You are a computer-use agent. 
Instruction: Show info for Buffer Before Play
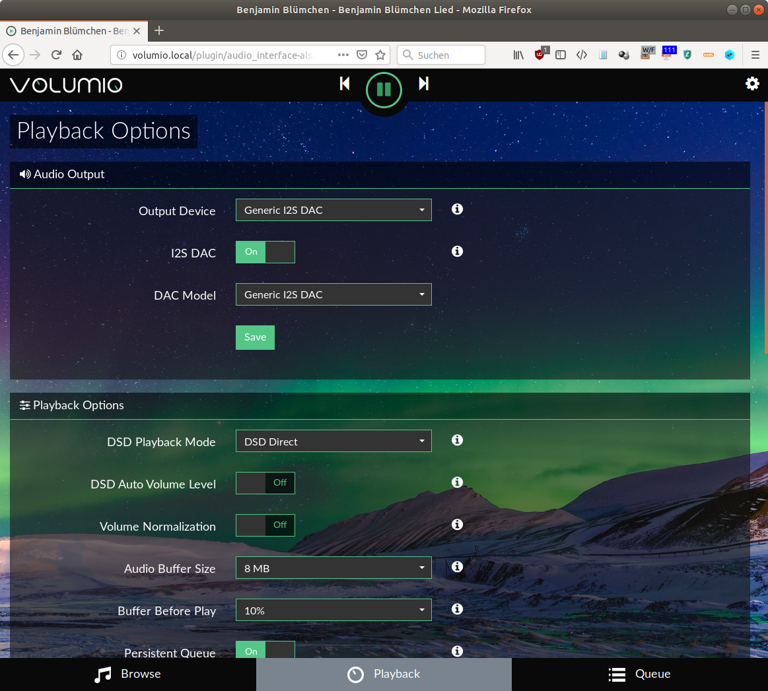click(457, 609)
